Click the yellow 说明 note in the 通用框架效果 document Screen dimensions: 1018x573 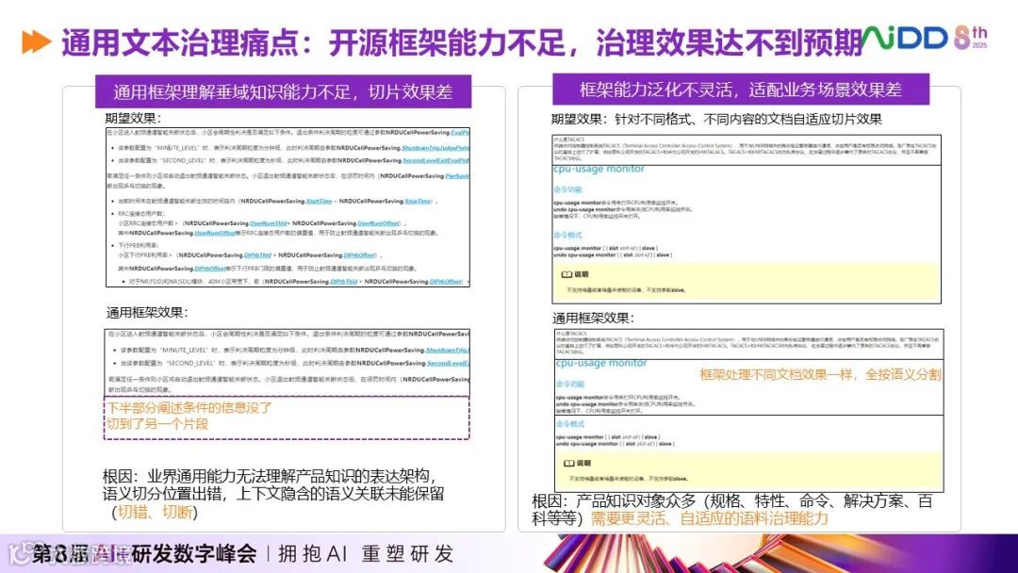748,470
